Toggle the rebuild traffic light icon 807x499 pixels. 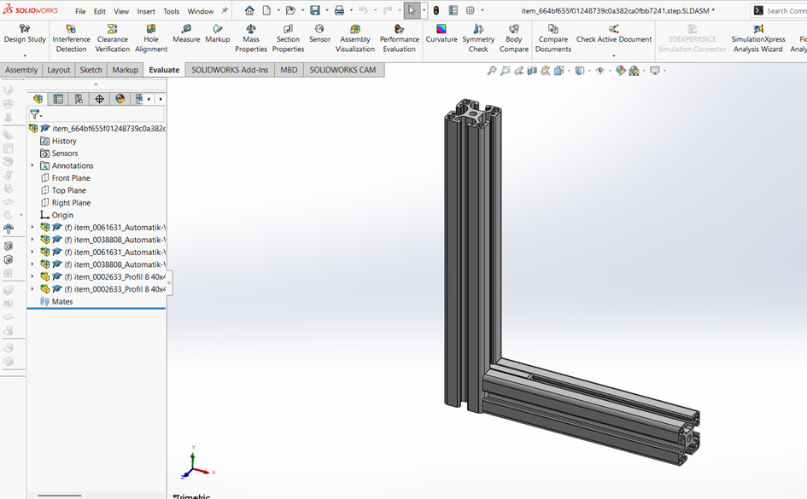[x=436, y=10]
